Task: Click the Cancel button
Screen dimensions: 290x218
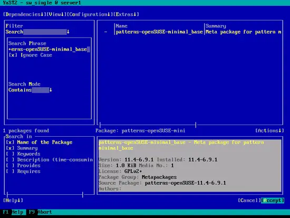Action: (x=249, y=201)
